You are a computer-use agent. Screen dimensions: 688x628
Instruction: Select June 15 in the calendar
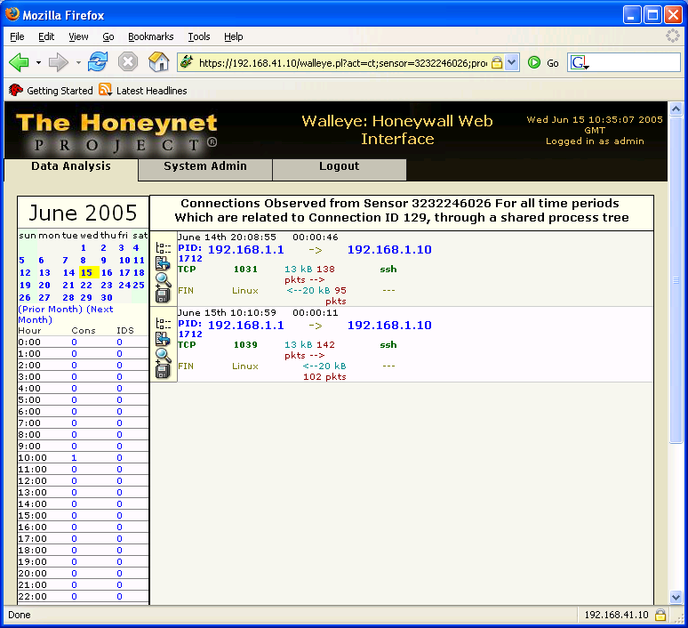[87, 273]
